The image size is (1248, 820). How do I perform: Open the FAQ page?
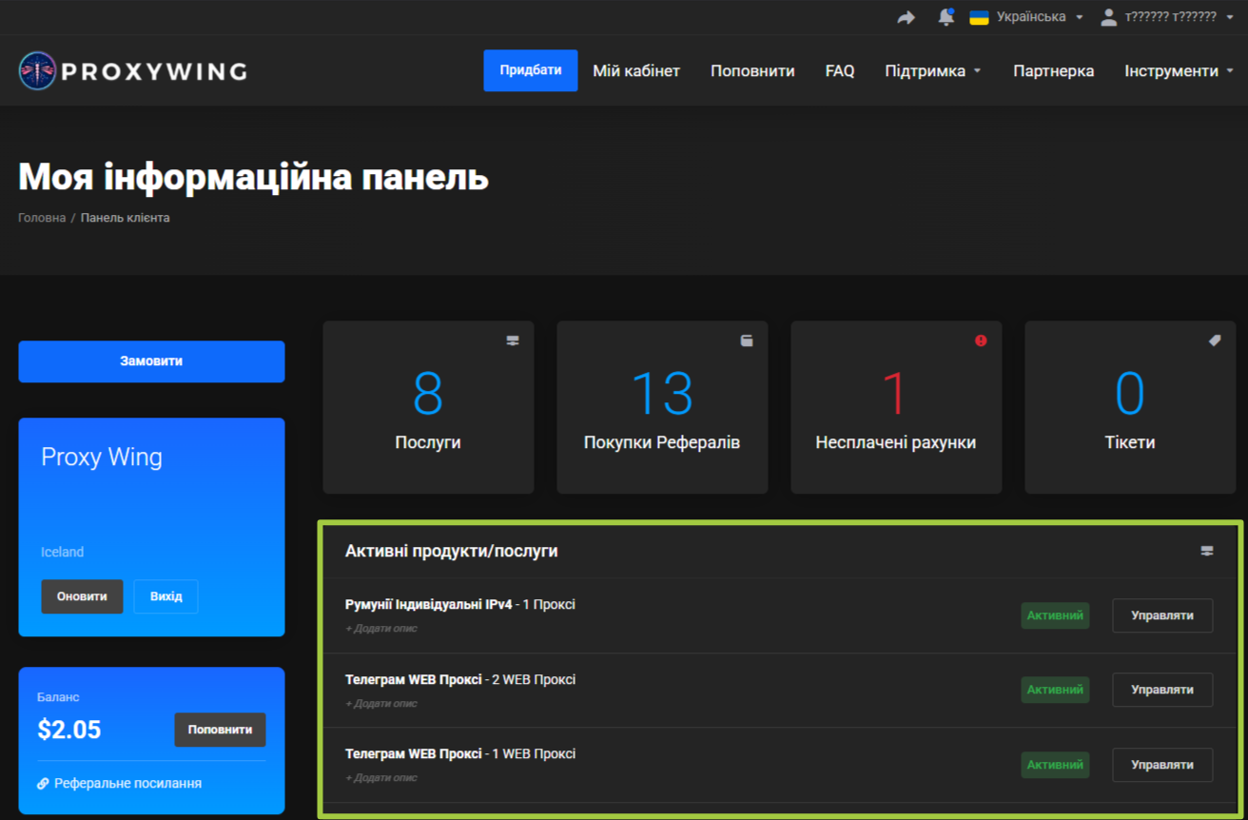(x=840, y=70)
